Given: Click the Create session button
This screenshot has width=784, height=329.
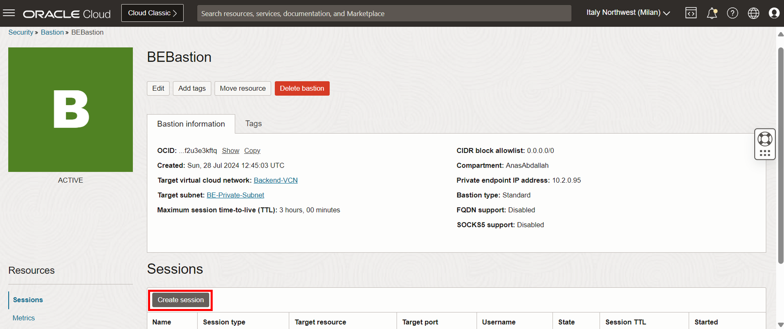Looking at the screenshot, I should tap(181, 300).
